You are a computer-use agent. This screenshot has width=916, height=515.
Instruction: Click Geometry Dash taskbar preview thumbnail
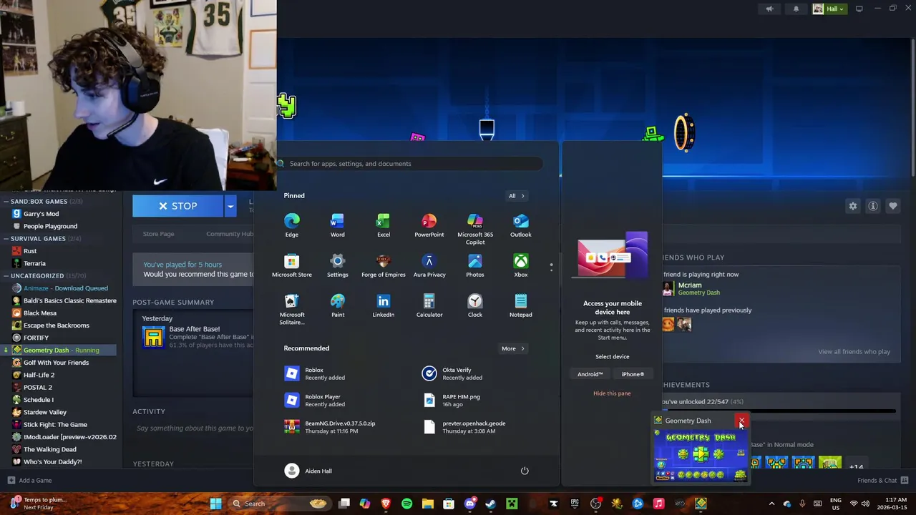pyautogui.click(x=700, y=456)
